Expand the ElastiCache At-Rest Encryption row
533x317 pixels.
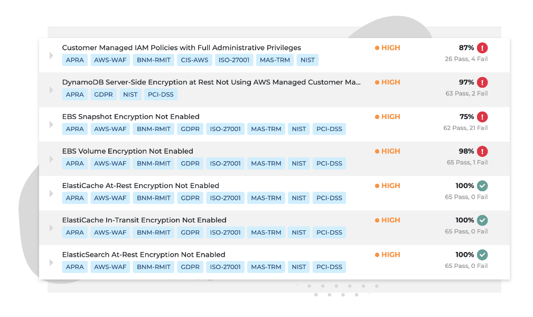51,193
